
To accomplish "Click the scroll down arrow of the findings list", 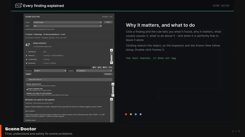I will pyautogui.click(x=113, y=95).
